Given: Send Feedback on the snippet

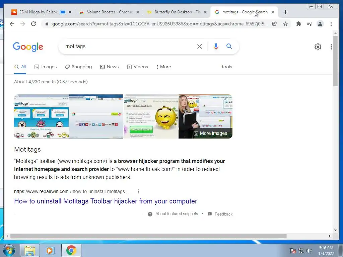Looking at the screenshot, I should pyautogui.click(x=223, y=214).
